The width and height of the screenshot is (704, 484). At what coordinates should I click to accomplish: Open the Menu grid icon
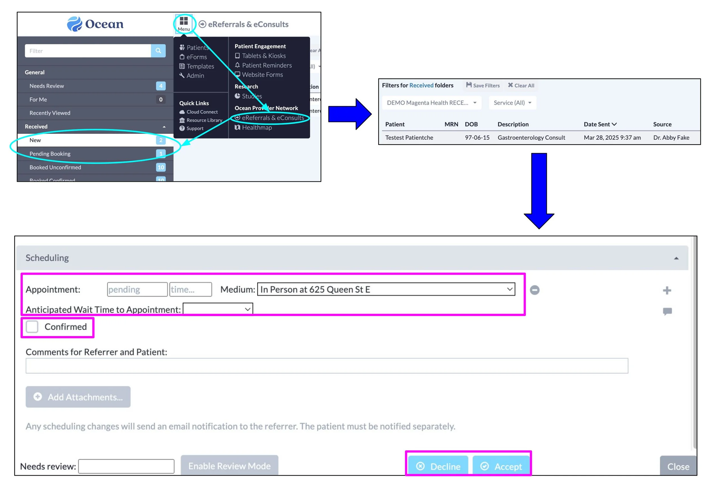click(x=184, y=21)
